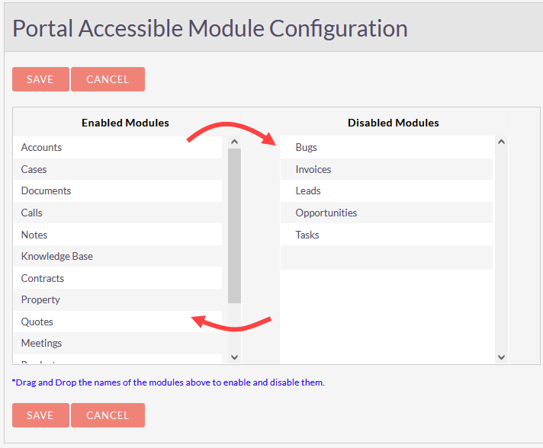
Task: Select the Cases module item
Action: point(34,169)
